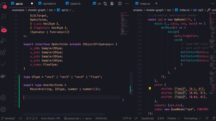The image size is (216, 121).
Task: Click the open file preview icon in toolbar
Action: point(112,4)
